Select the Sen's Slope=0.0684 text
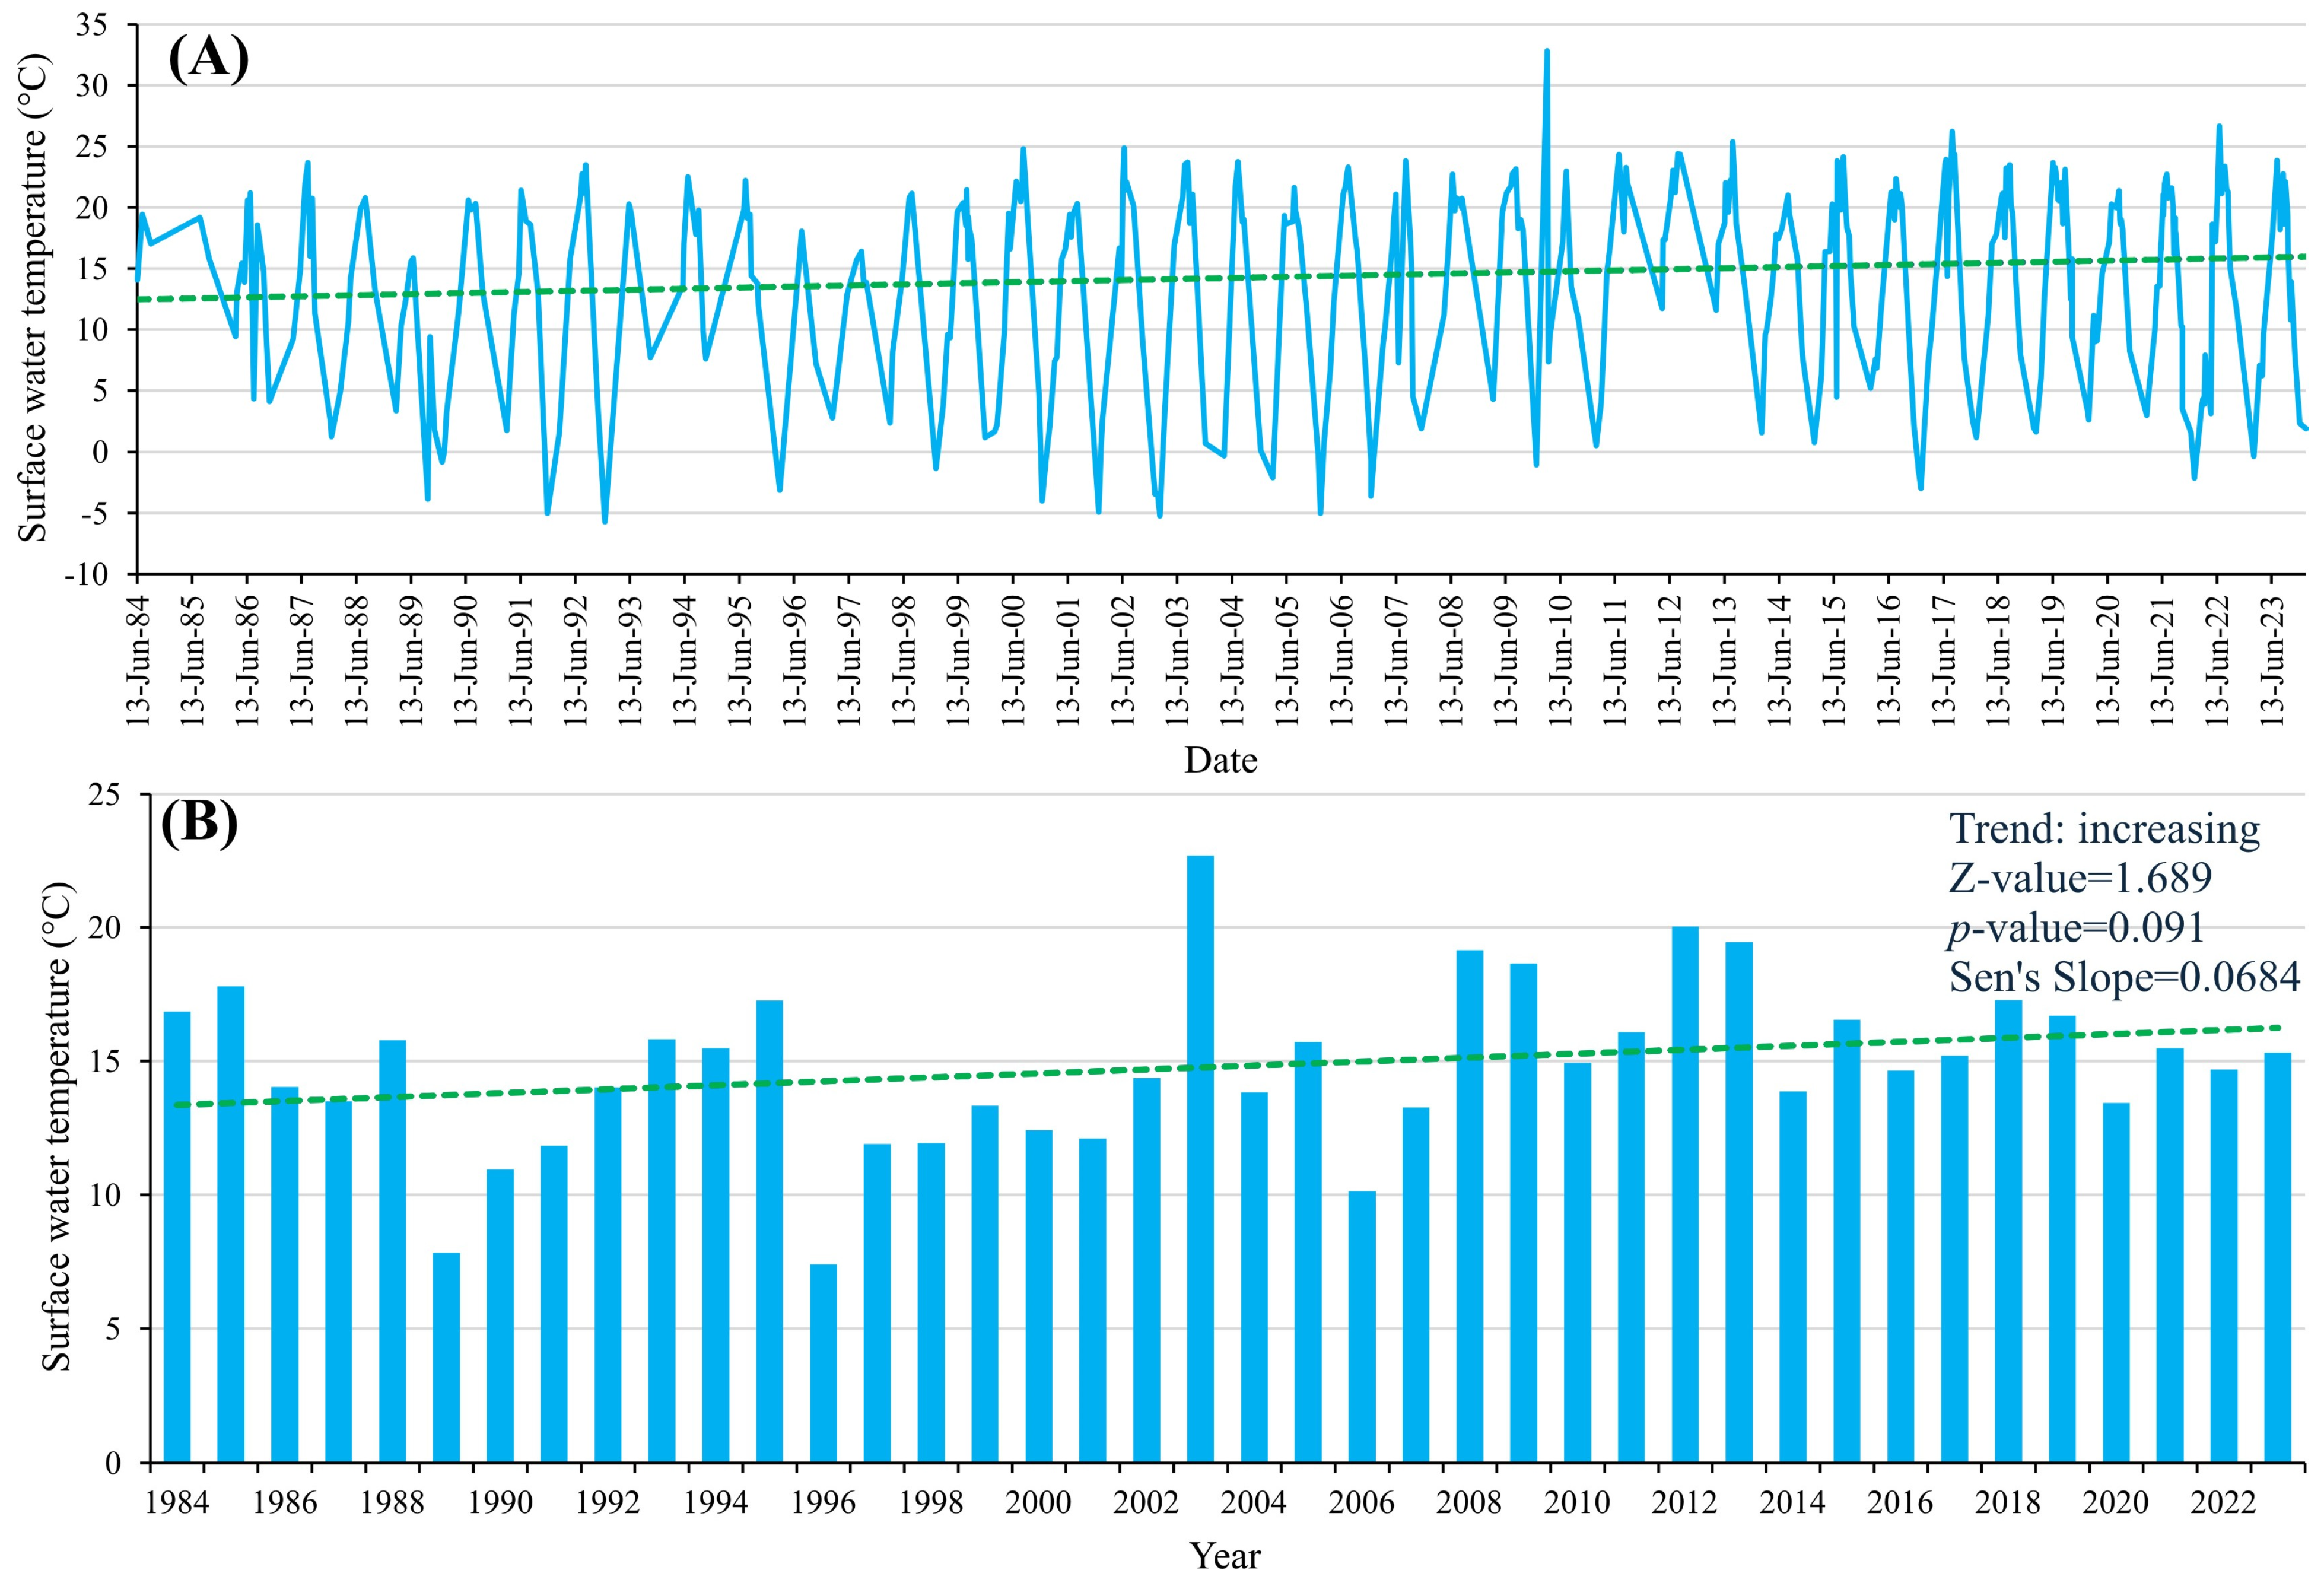Viewport: 2324px width, 1586px height. (x=2124, y=977)
